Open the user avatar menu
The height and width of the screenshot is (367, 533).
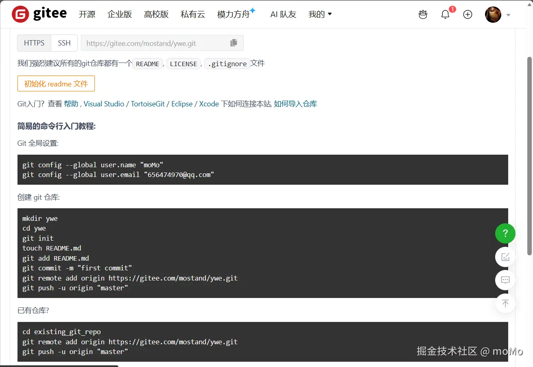pos(493,15)
